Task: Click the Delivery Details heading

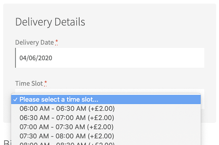Action: [x=50, y=22]
